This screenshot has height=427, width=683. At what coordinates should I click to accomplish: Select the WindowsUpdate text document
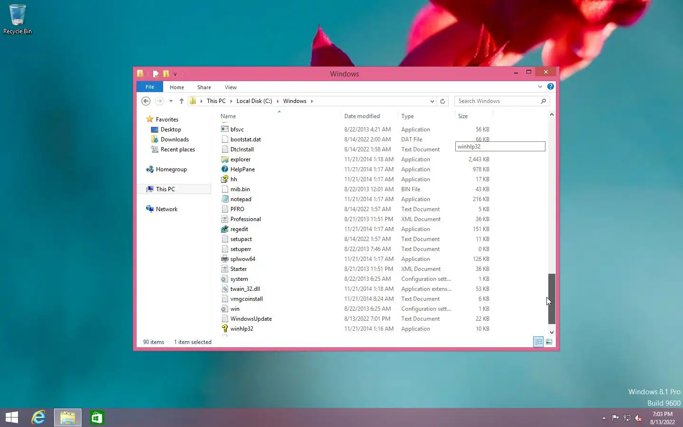[x=251, y=319]
